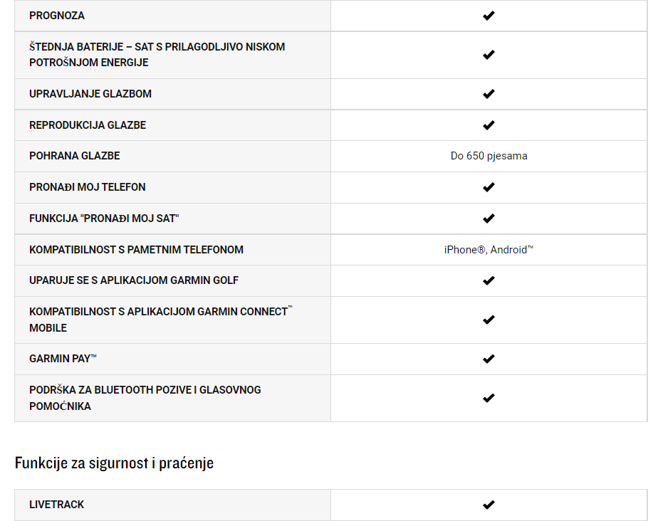Click the checkmark for REPRODUKCIJA GLAZBE
Screen dimensions: 658x521
[x=489, y=125]
